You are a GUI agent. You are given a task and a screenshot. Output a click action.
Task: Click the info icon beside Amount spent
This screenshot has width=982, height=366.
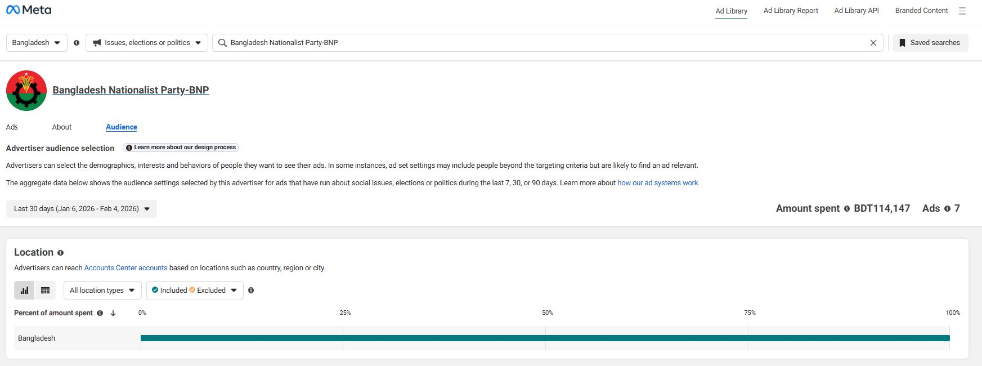tap(846, 209)
